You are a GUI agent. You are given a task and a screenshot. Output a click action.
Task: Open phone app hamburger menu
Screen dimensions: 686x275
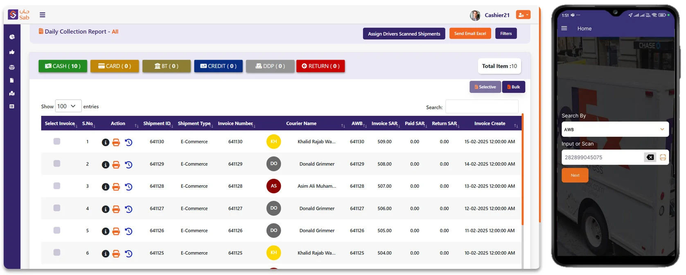pos(564,28)
